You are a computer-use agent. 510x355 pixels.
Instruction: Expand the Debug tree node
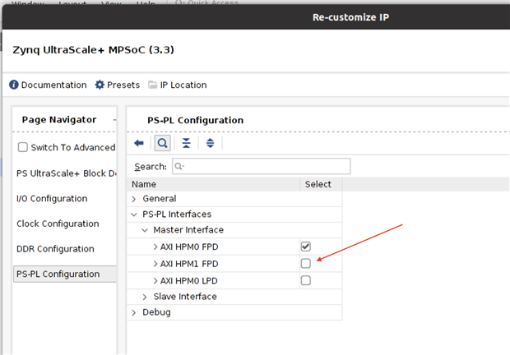pos(135,312)
